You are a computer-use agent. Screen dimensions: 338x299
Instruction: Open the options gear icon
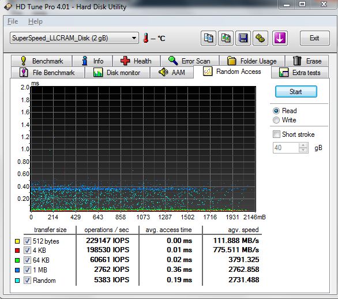pyautogui.click(x=260, y=38)
